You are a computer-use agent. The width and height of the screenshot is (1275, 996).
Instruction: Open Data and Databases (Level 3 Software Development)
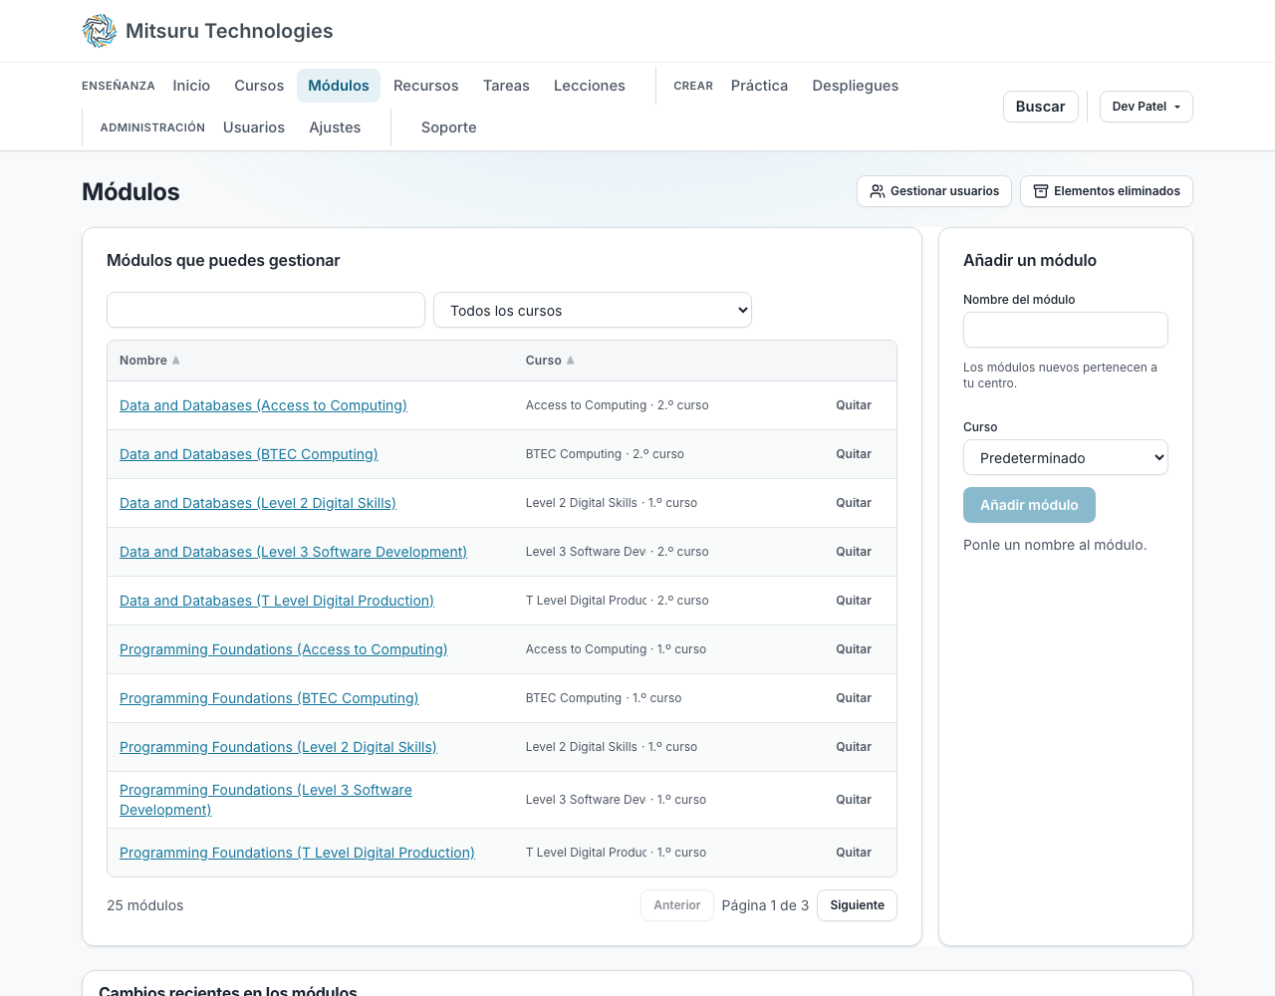pos(293,552)
